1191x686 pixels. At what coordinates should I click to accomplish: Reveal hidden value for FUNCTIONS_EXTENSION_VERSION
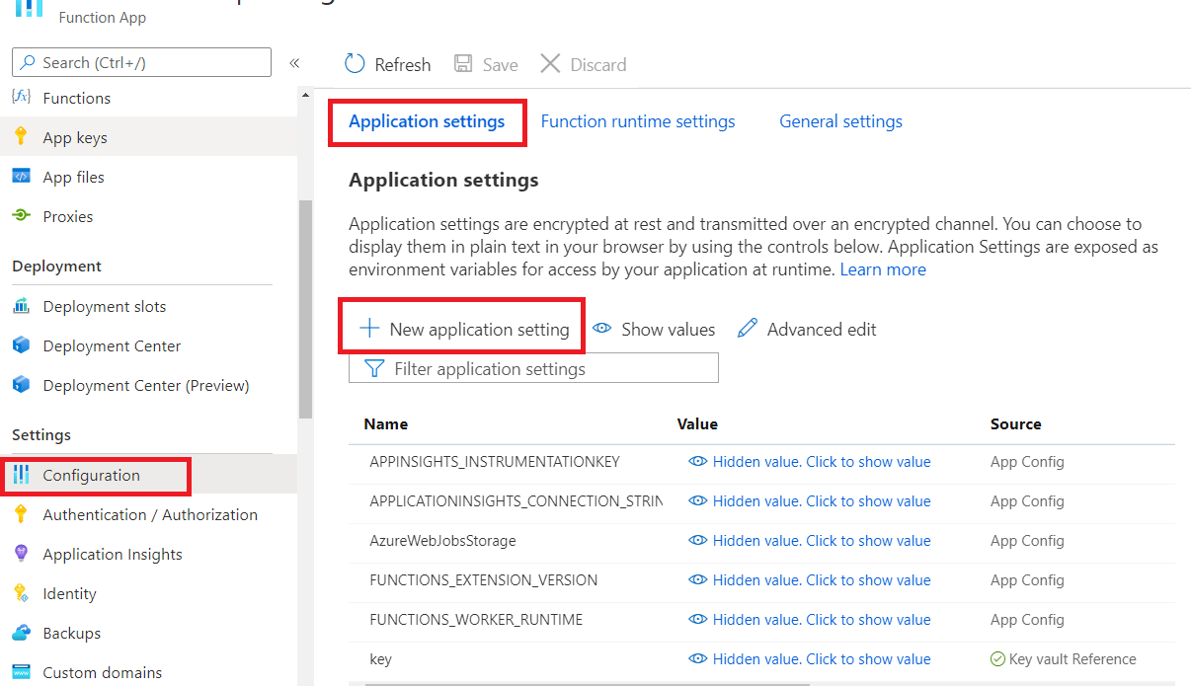point(810,580)
